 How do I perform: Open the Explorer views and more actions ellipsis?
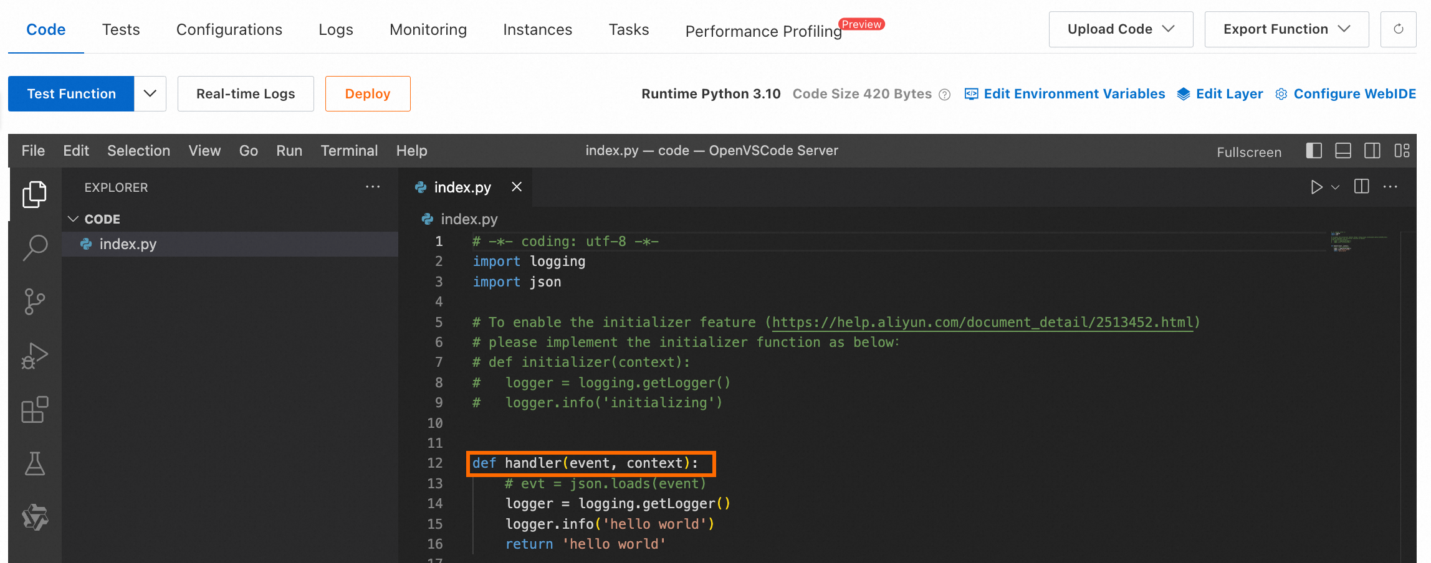pyautogui.click(x=373, y=187)
